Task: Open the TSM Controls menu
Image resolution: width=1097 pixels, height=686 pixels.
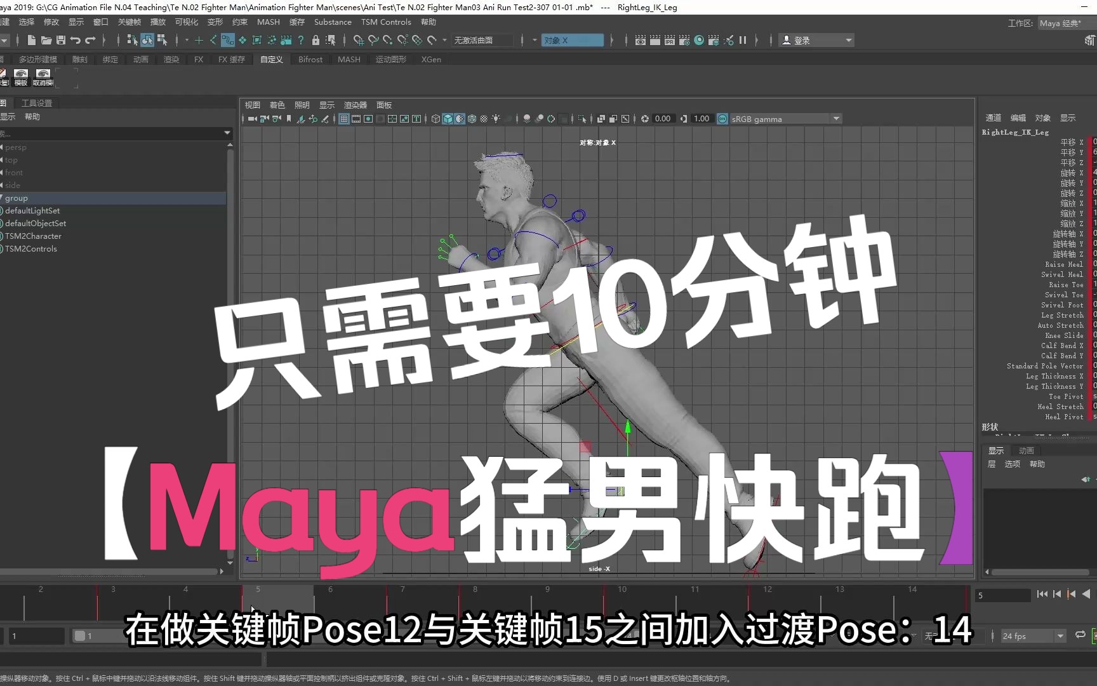Action: (x=386, y=22)
